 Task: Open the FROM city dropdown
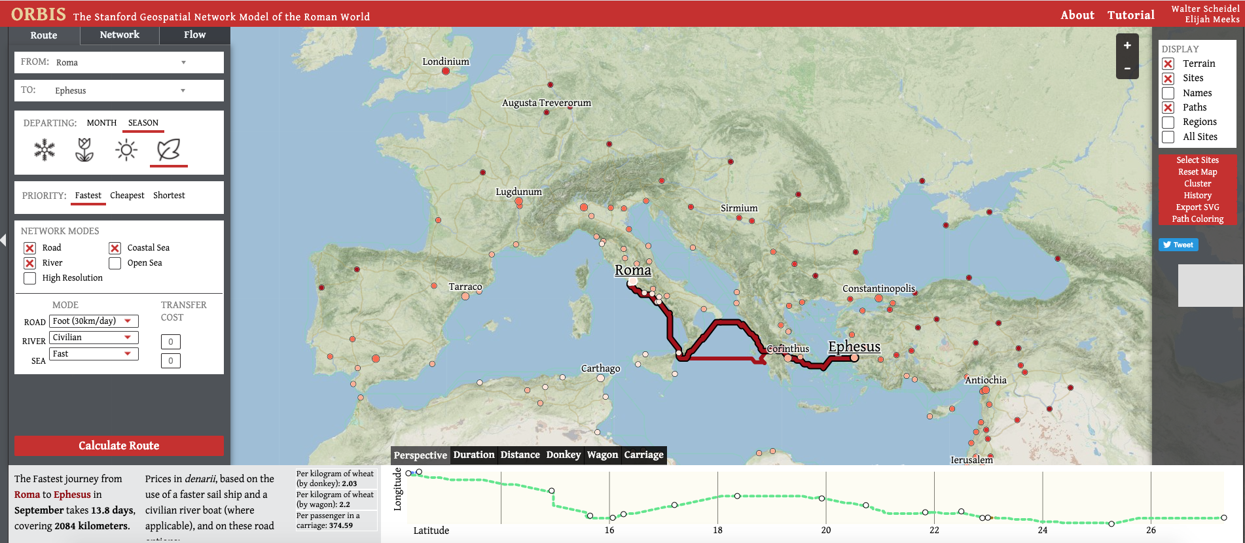point(183,63)
